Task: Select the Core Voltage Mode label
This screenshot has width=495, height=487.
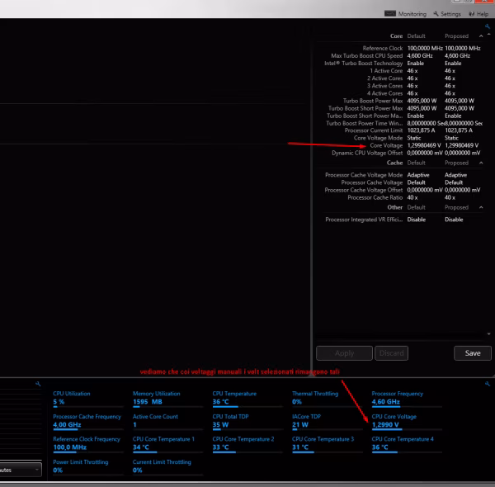Action: 378,138
